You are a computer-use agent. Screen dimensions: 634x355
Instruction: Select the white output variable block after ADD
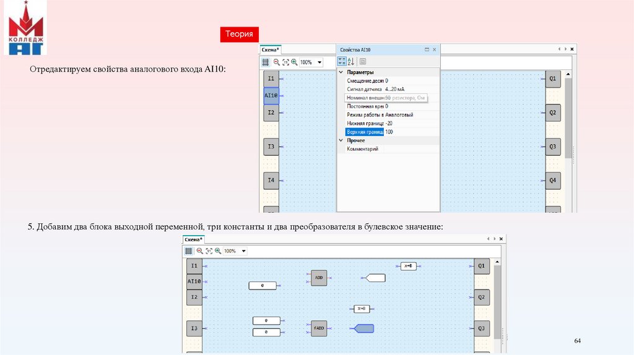(375, 278)
